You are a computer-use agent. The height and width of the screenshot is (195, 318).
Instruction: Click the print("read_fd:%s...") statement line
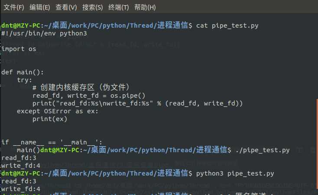137,103
